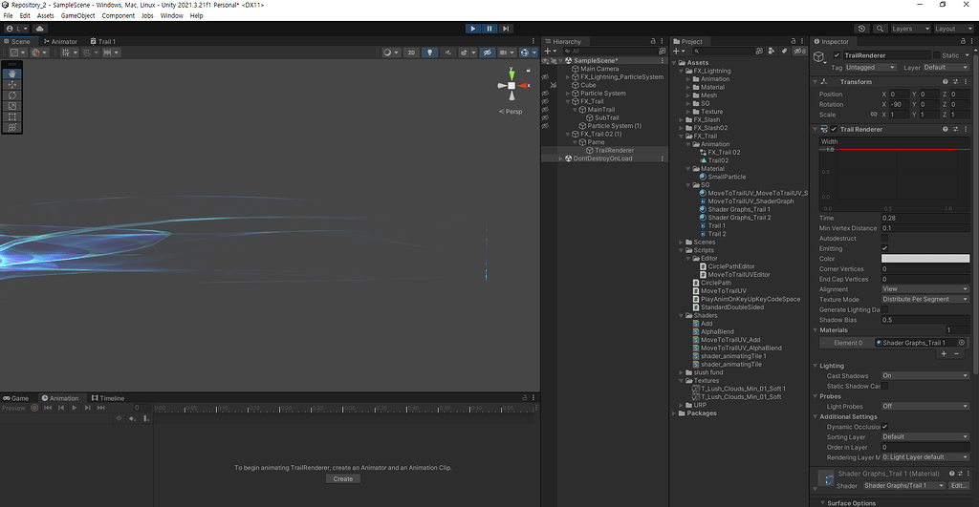This screenshot has height=507, width=979.
Task: Toggle 2D view mode button
Action: click(411, 53)
